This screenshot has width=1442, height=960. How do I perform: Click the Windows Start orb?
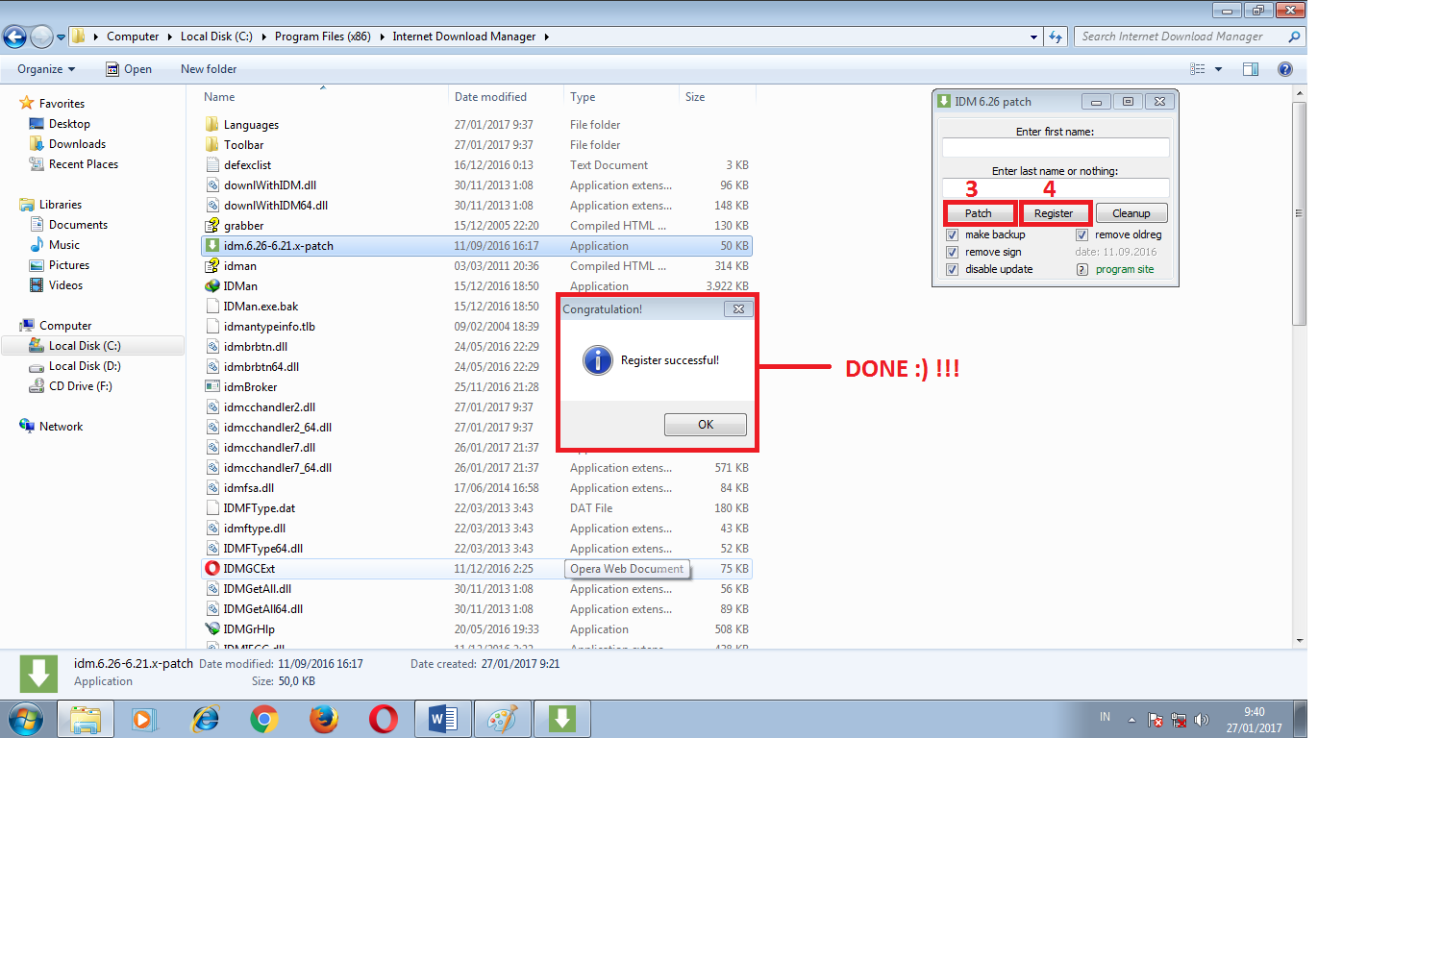26,719
